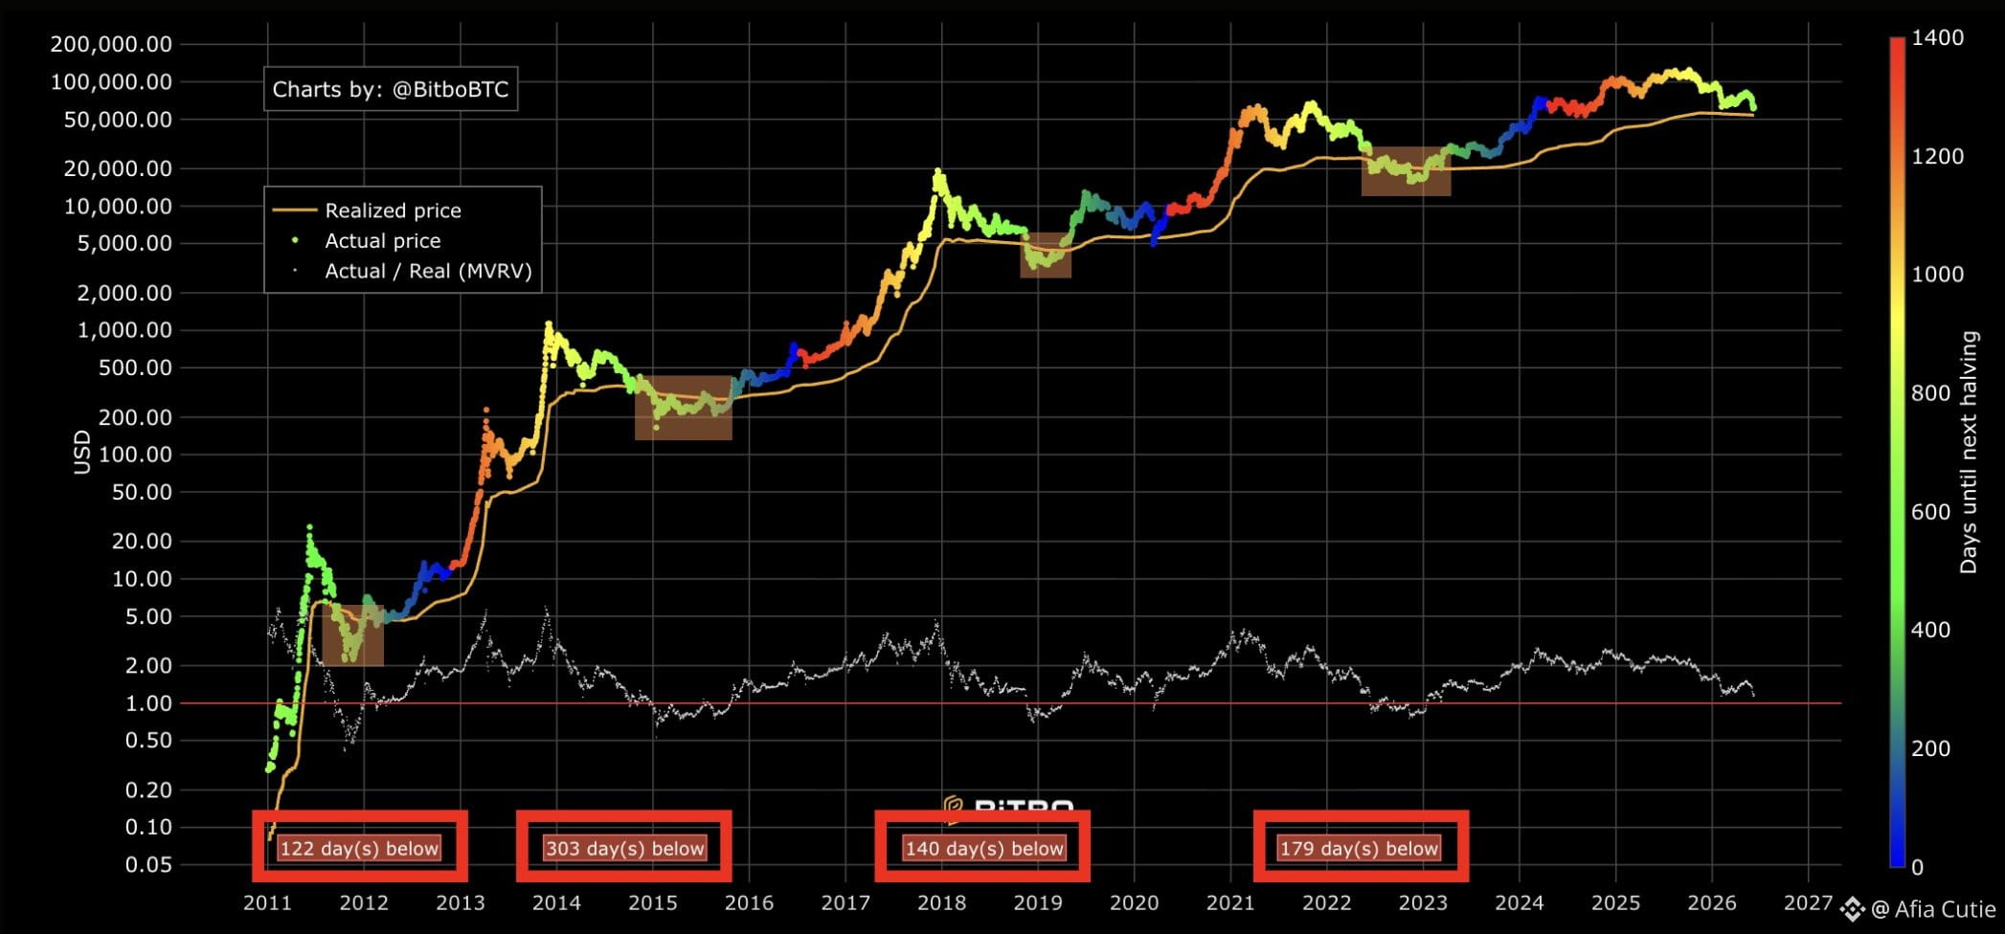Click the USD y-axis title
2005x934 pixels.
click(x=82, y=452)
